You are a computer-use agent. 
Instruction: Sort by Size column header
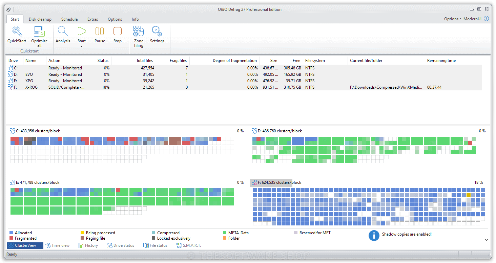pos(270,61)
